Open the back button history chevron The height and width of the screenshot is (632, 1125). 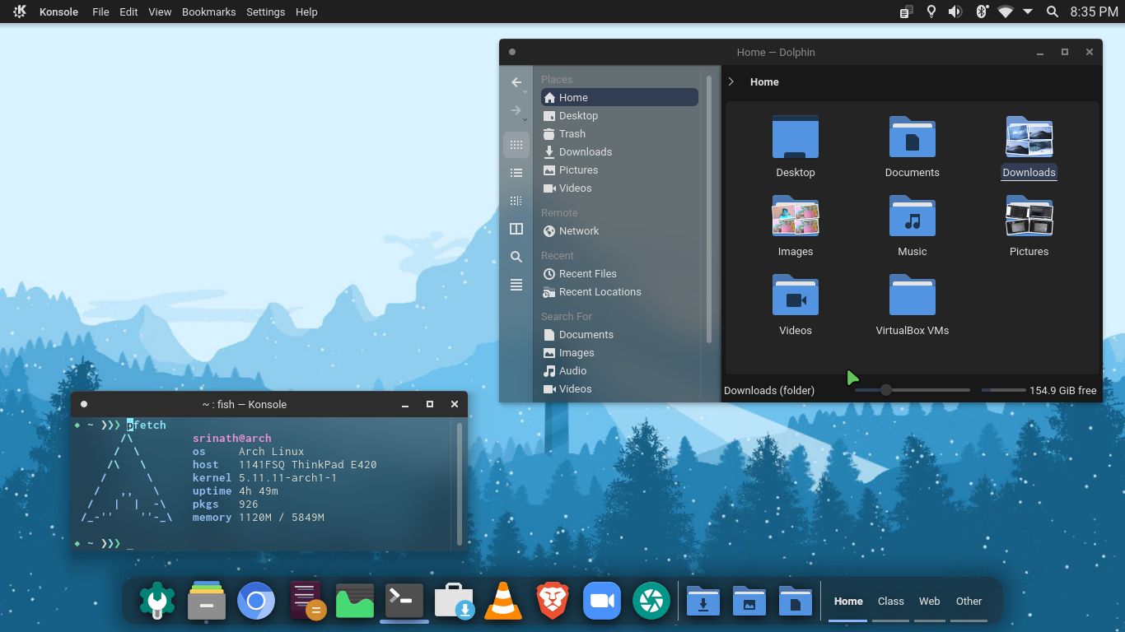tap(524, 91)
